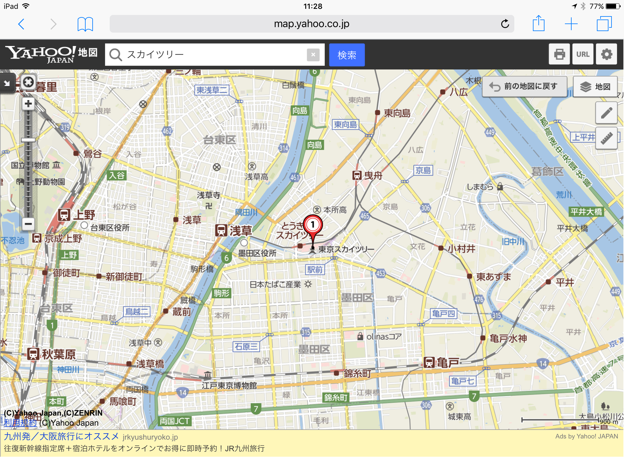Viewport: 624px width, 468px height.
Task: Click the zoom slider handle
Action: (x=28, y=140)
